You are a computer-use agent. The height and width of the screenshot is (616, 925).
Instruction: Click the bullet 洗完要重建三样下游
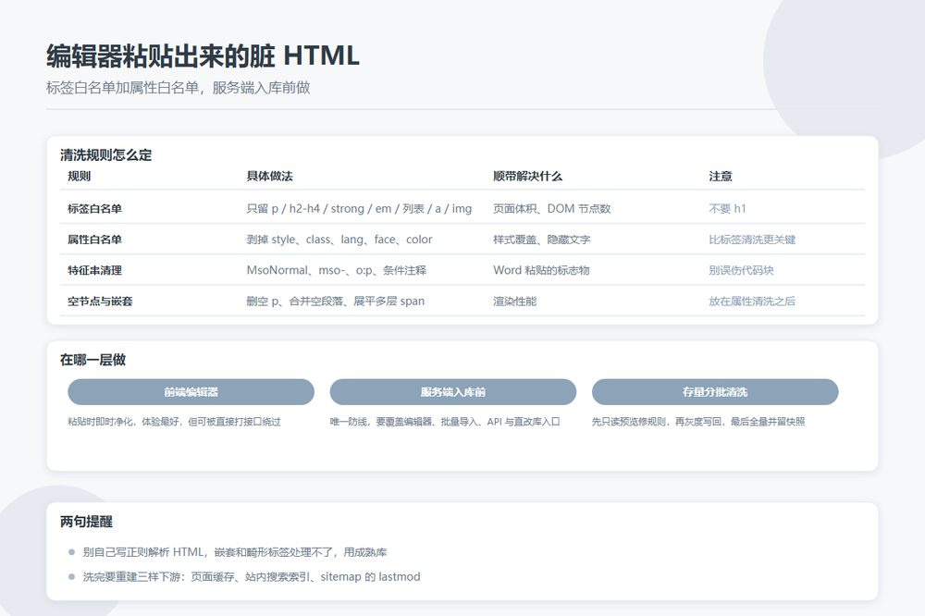[252, 576]
